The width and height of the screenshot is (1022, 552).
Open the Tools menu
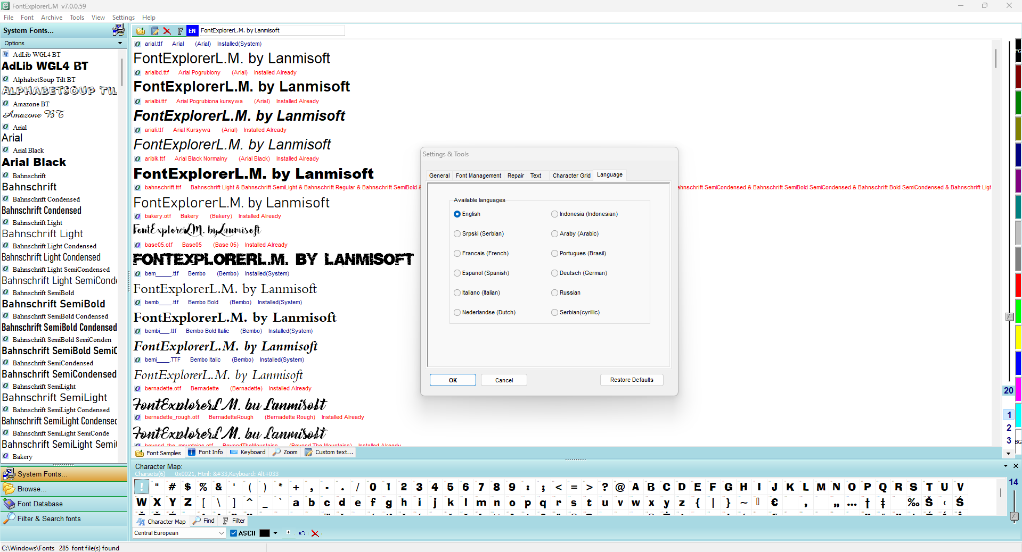77,18
